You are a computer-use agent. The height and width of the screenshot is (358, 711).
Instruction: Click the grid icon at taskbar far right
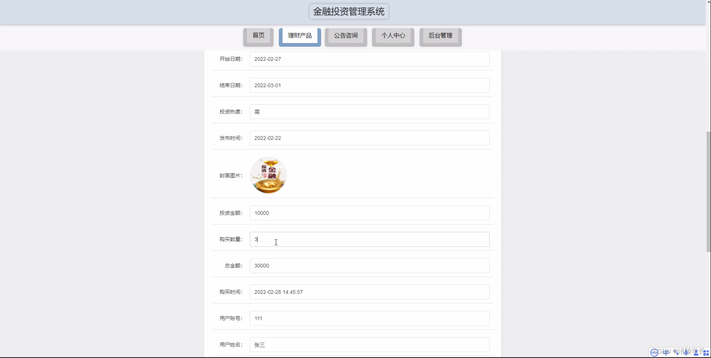click(706, 353)
